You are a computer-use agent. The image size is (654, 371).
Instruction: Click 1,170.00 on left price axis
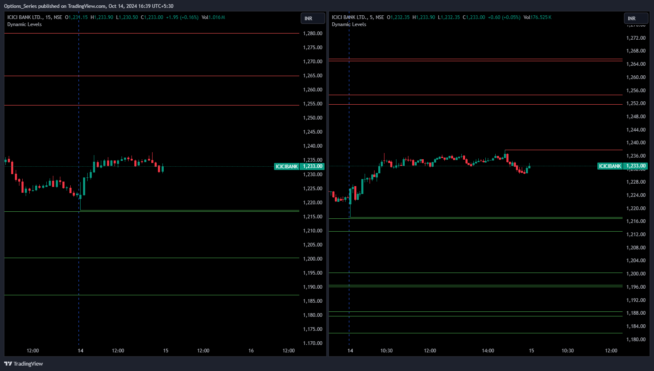(x=313, y=343)
